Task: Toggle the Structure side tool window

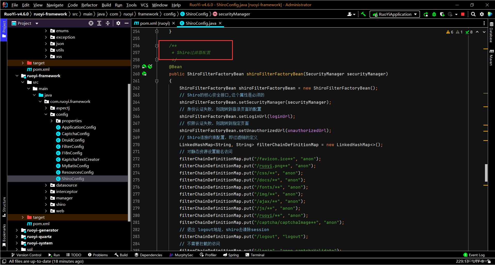Action: coord(4,207)
